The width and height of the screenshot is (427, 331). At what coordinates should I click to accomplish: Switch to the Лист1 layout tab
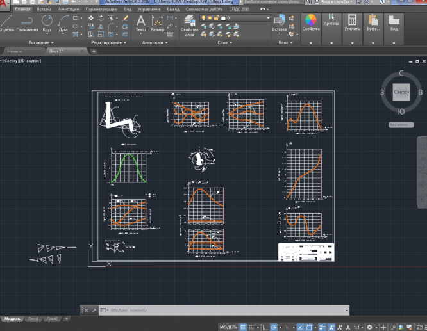[32, 319]
